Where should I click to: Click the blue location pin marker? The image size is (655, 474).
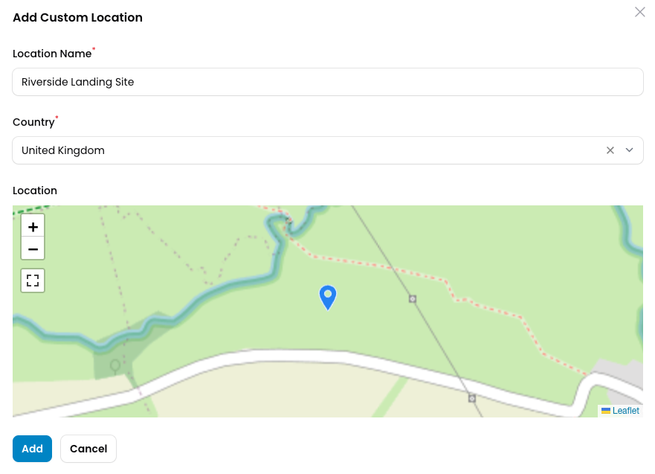point(328,297)
